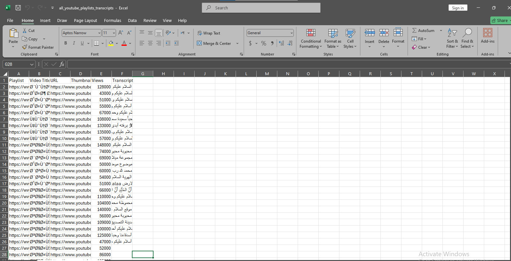Click the Percent Style icon
Image resolution: width=511 pixels, height=261 pixels.
click(264, 43)
